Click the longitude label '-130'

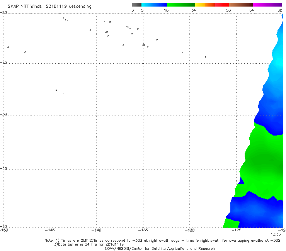point(190,230)
